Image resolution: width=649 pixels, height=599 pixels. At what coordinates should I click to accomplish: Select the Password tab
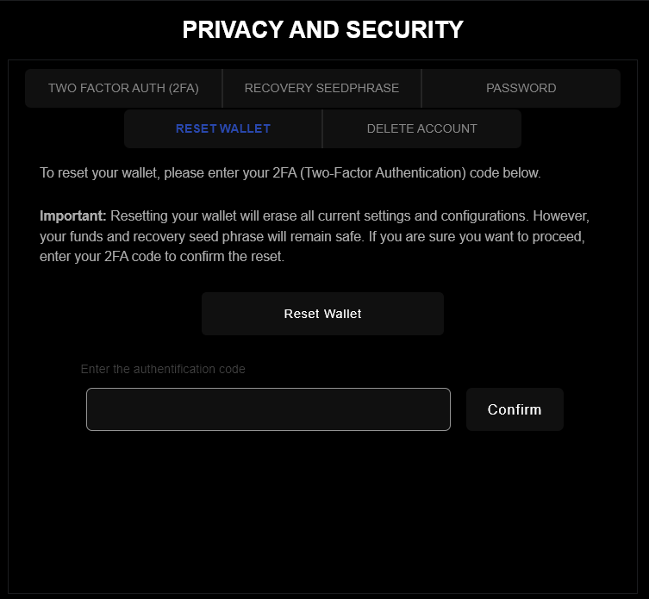(x=521, y=88)
